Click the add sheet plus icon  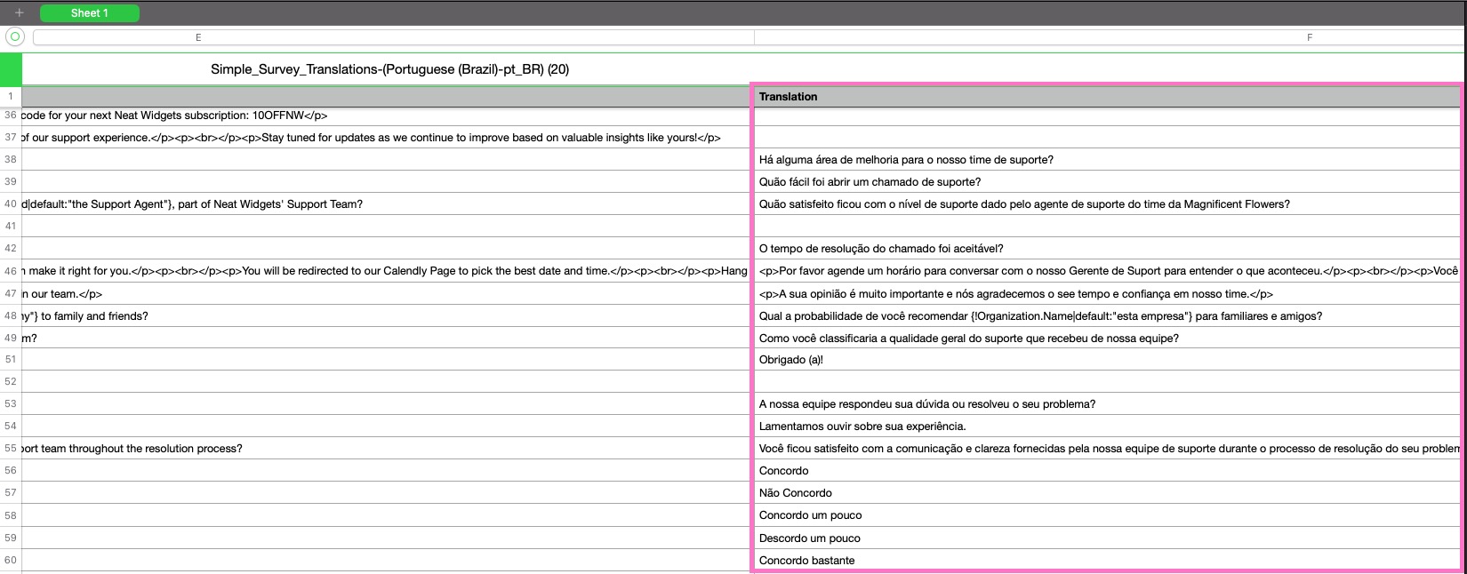coord(19,12)
